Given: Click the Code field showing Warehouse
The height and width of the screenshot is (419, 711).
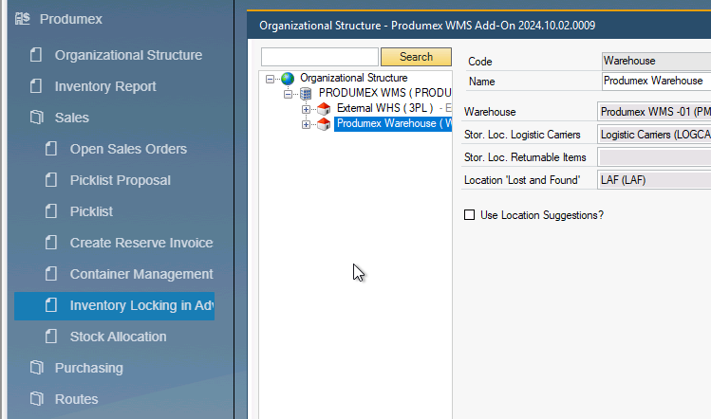Looking at the screenshot, I should coord(656,61).
